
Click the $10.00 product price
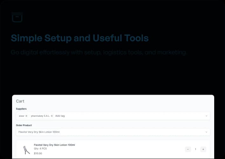(x=38, y=153)
